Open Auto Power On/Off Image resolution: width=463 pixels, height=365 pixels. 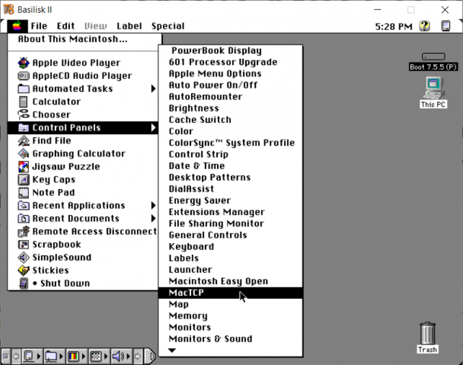pyautogui.click(x=230, y=85)
